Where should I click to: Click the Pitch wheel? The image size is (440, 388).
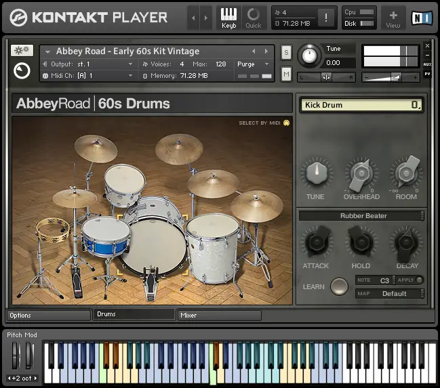point(16,355)
